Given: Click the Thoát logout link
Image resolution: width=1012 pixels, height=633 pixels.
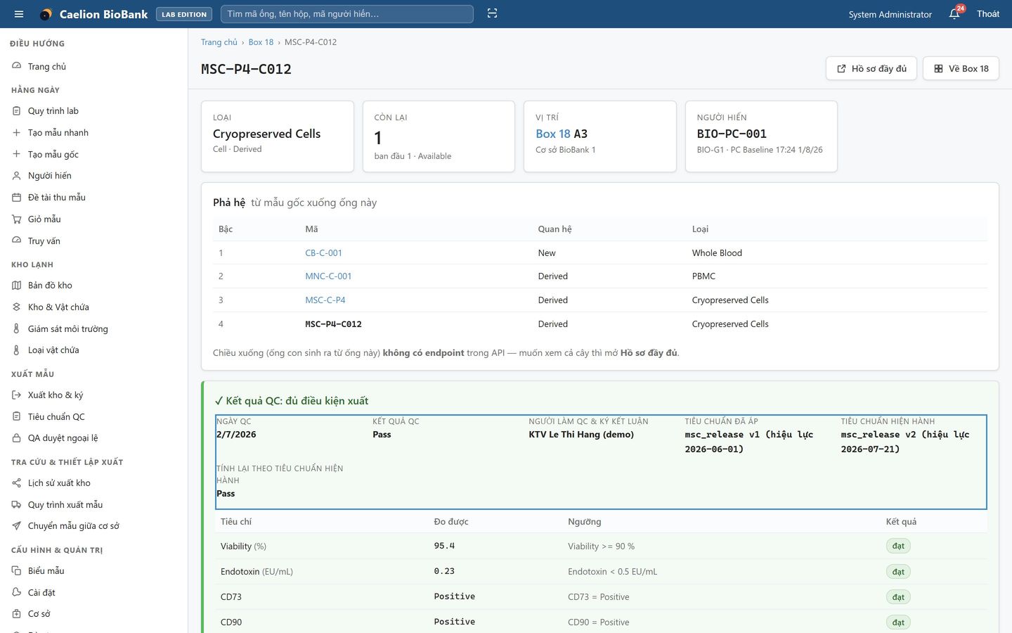Looking at the screenshot, I should (x=987, y=14).
